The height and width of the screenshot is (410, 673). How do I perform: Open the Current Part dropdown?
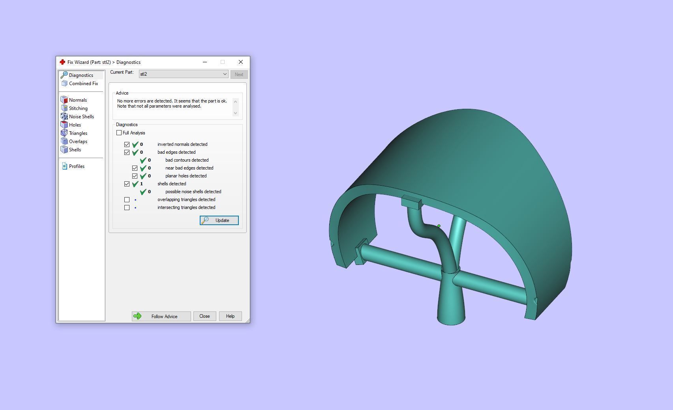click(184, 74)
